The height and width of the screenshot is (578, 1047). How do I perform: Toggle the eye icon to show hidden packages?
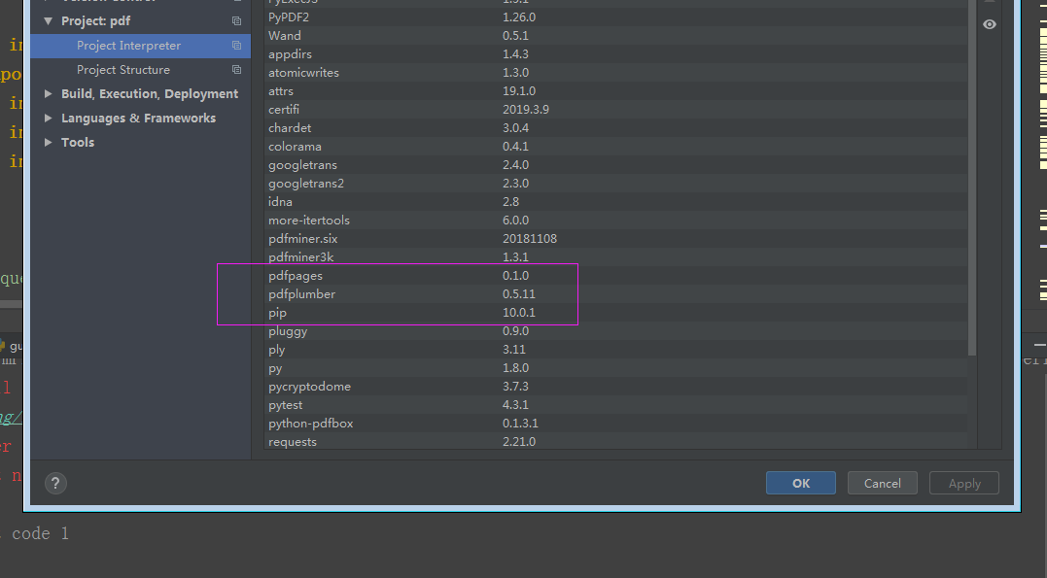point(989,23)
